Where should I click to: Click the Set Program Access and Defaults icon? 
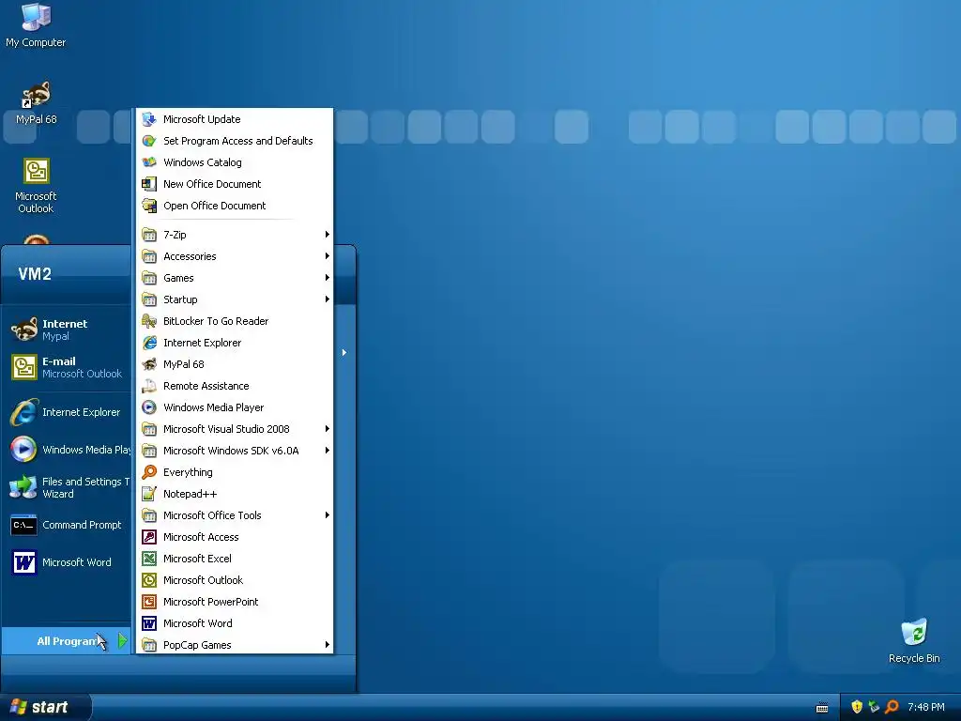(149, 141)
